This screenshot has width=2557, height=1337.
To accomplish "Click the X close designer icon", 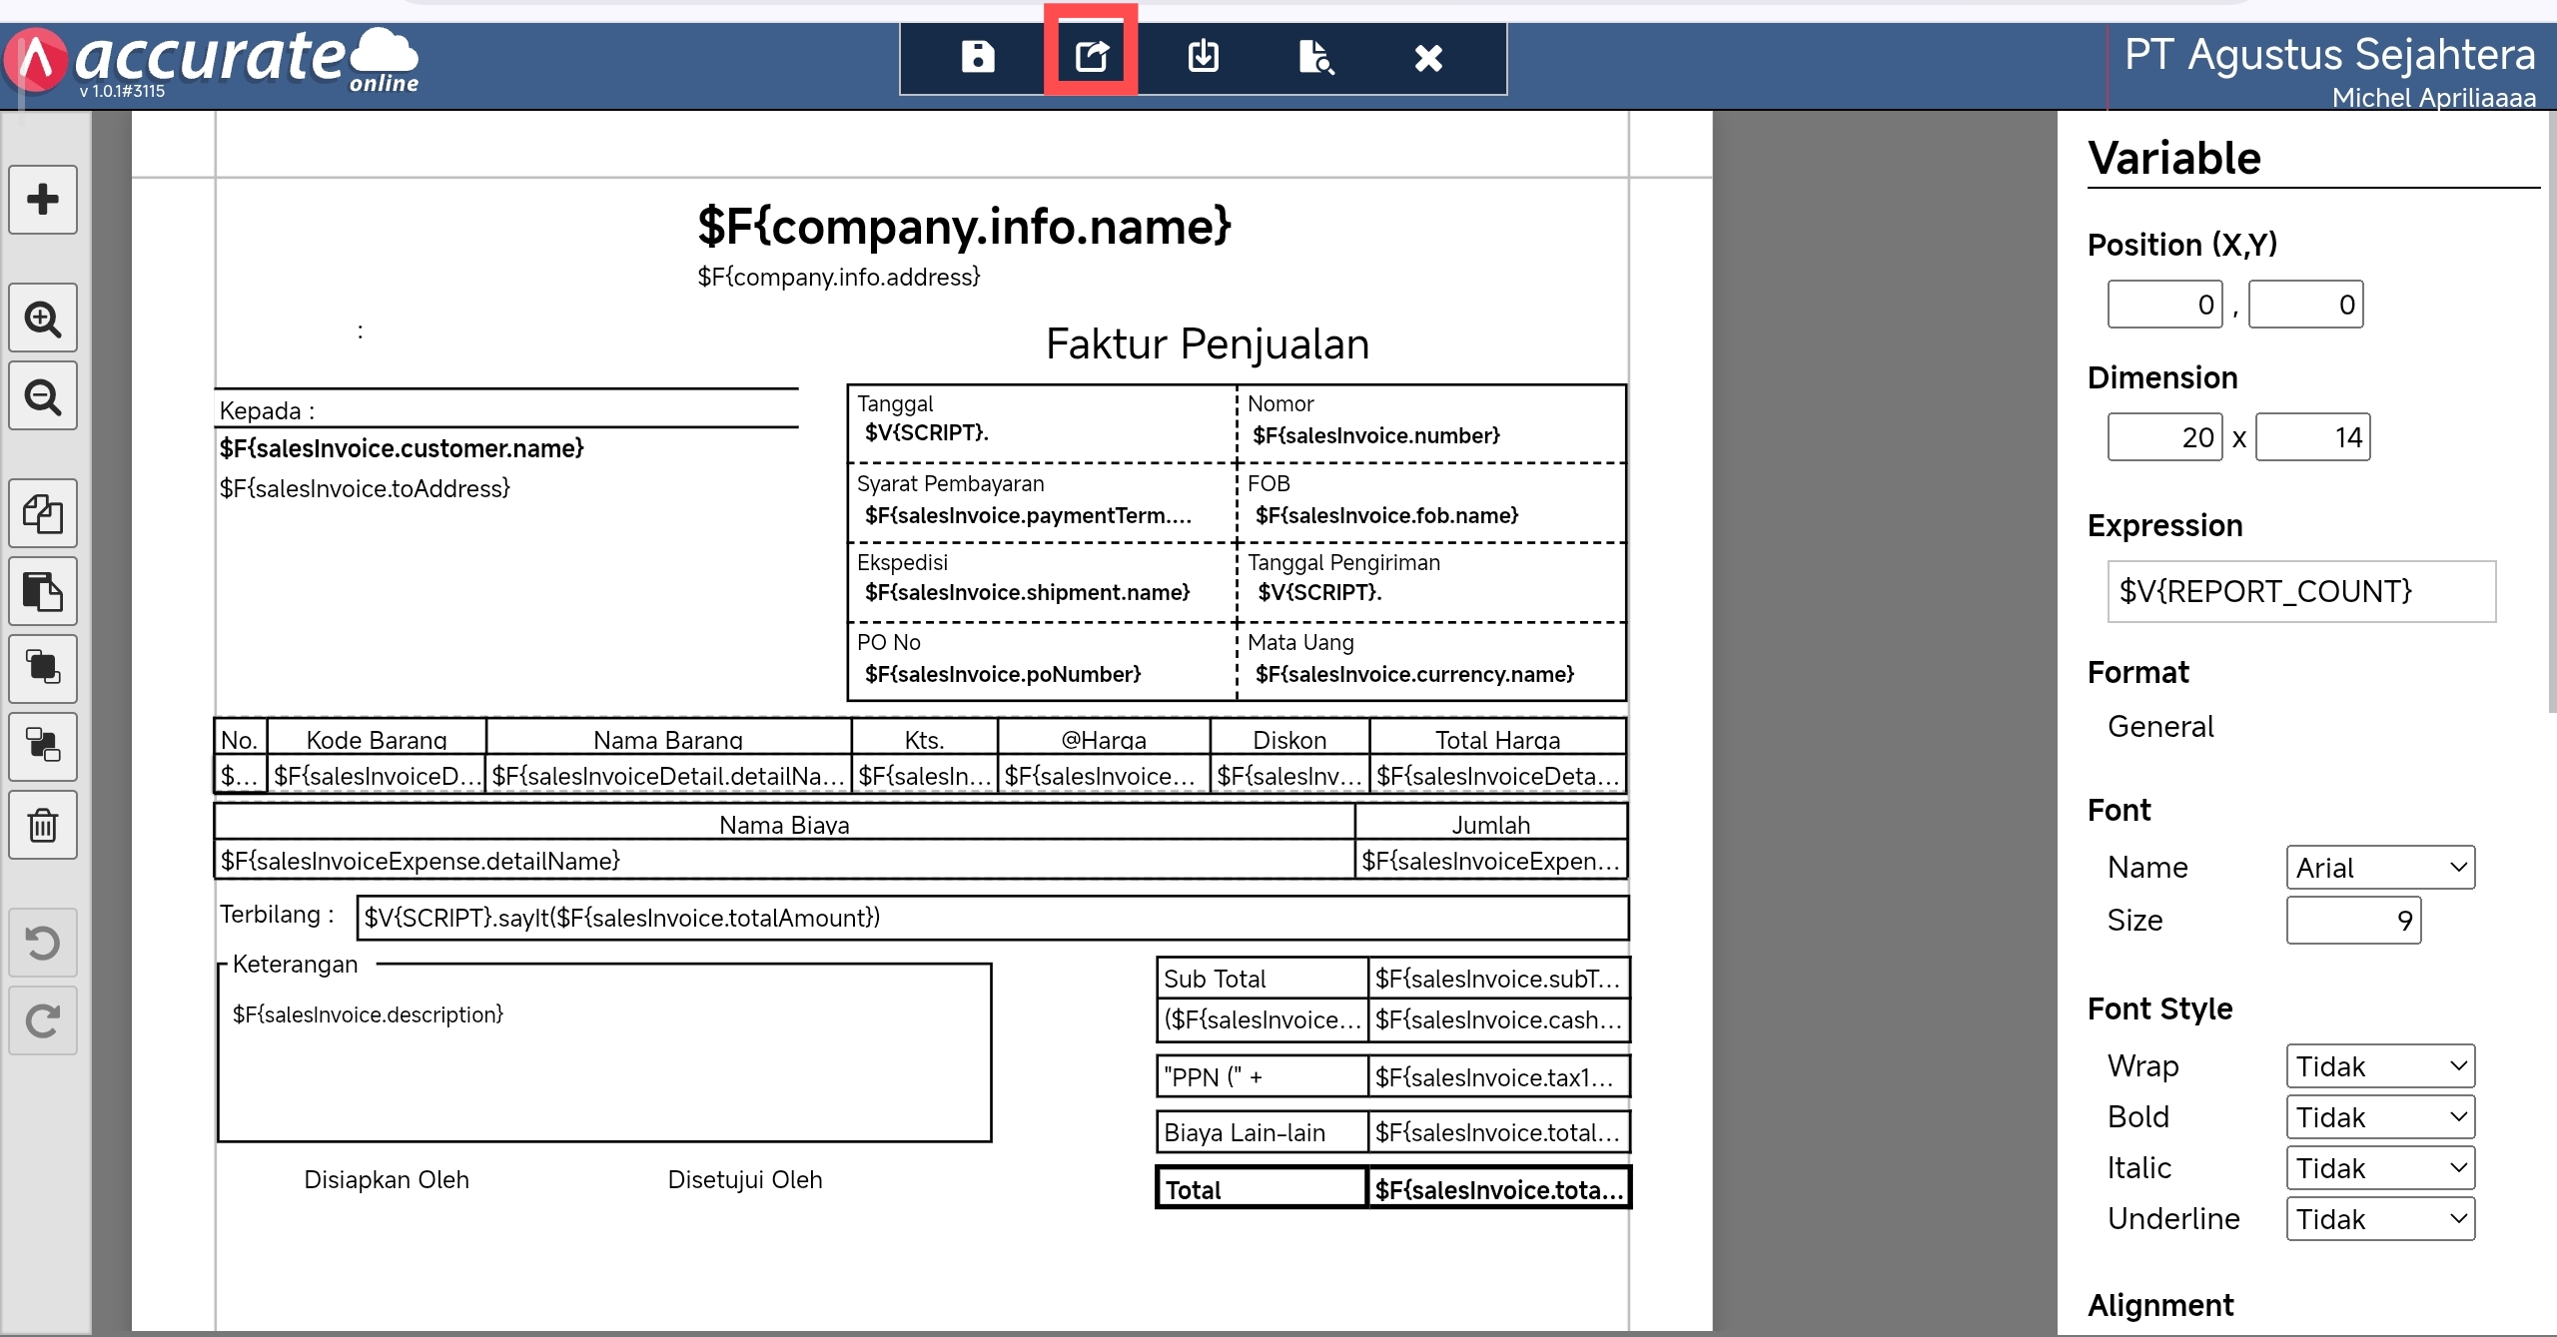I will pyautogui.click(x=1428, y=58).
